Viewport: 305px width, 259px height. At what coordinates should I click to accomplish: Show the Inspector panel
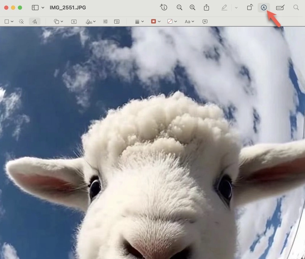point(164,7)
